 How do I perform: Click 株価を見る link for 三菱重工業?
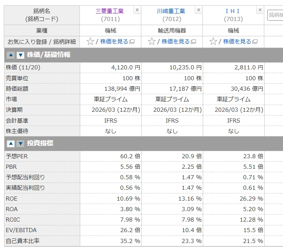[114, 42]
